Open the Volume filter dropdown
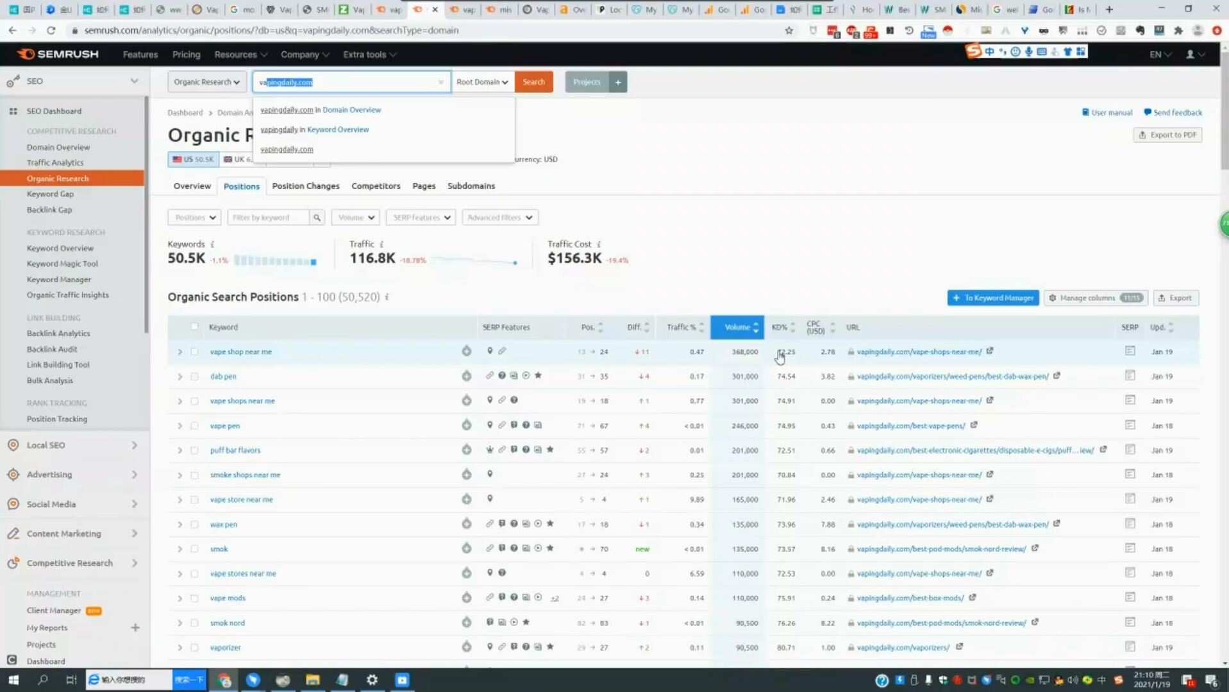Screen dimensions: 1229x692 [x=355, y=217]
